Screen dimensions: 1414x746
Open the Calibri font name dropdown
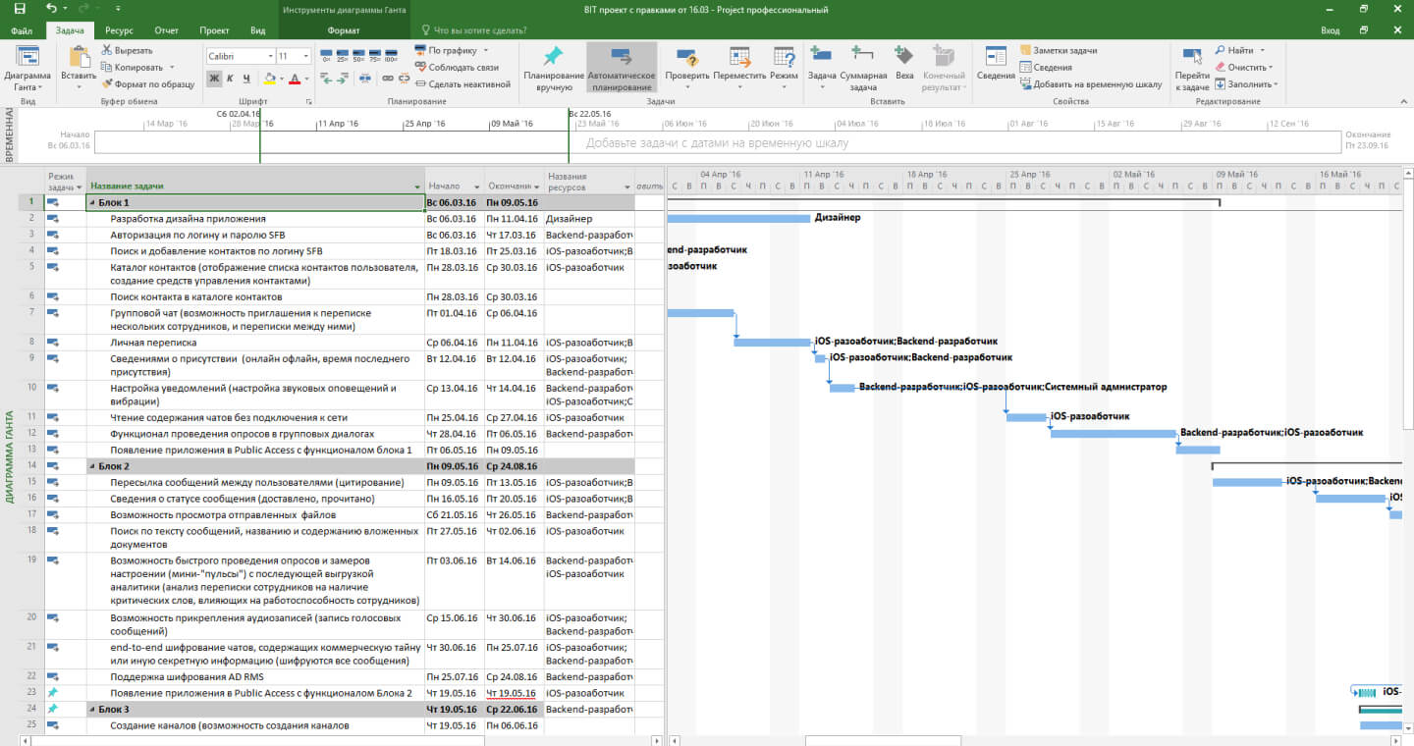(269, 57)
